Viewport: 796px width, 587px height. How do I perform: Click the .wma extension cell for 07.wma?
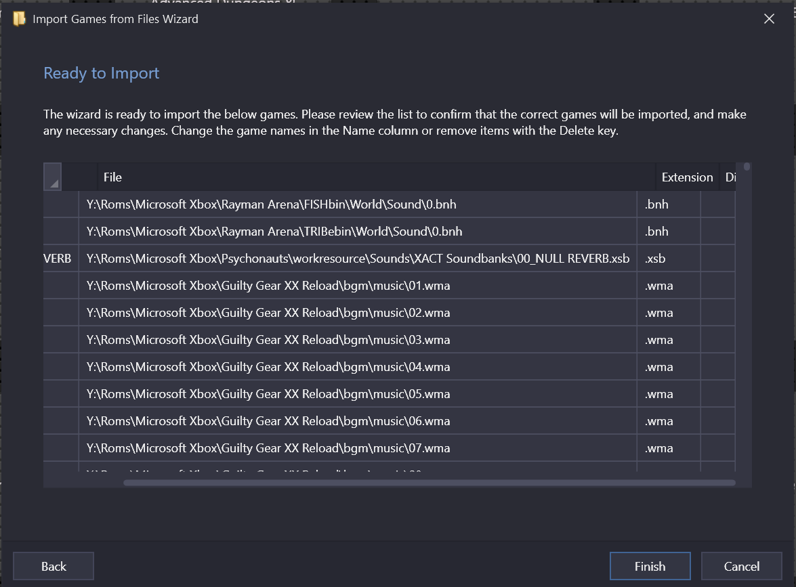pyautogui.click(x=669, y=448)
